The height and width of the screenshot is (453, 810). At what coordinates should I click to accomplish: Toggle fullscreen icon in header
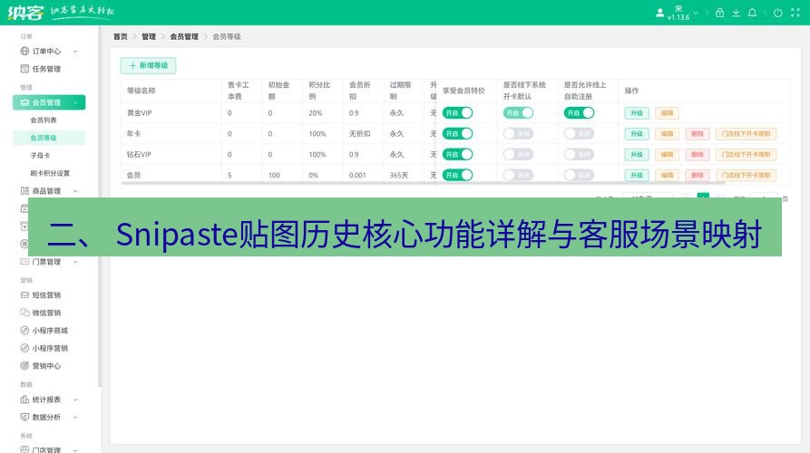pos(795,13)
